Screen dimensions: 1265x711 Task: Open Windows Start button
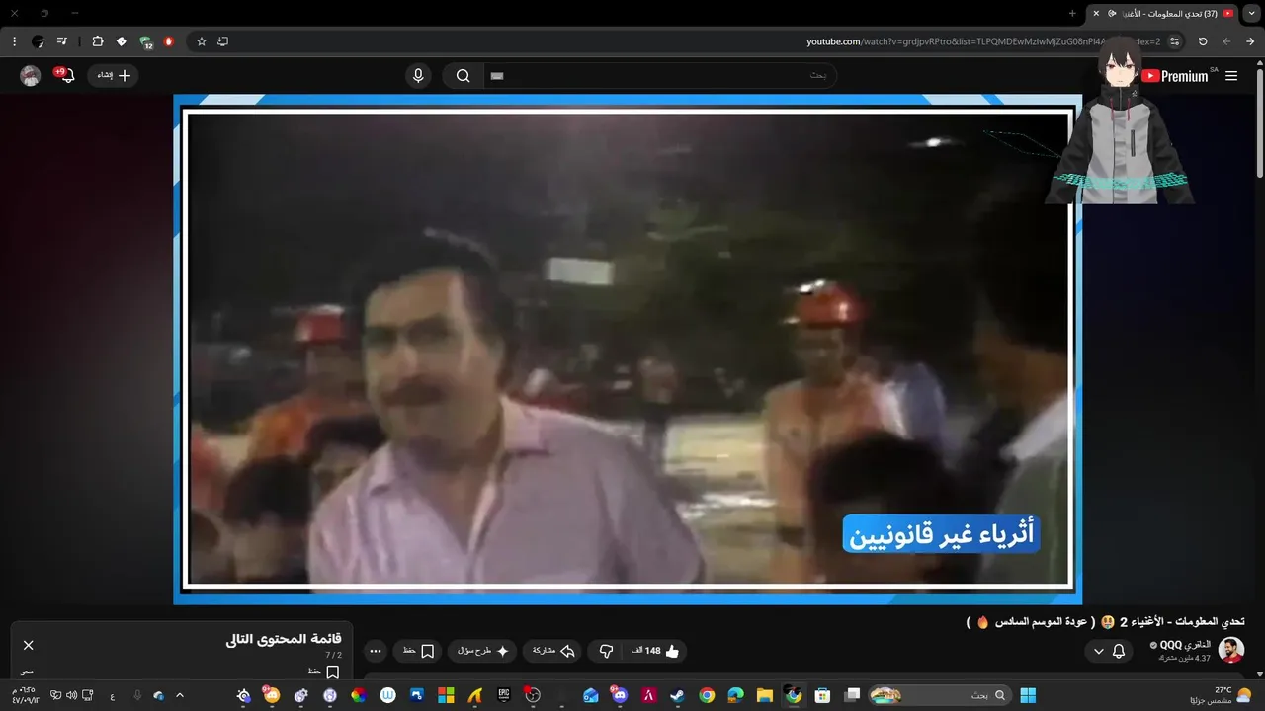[1028, 695]
